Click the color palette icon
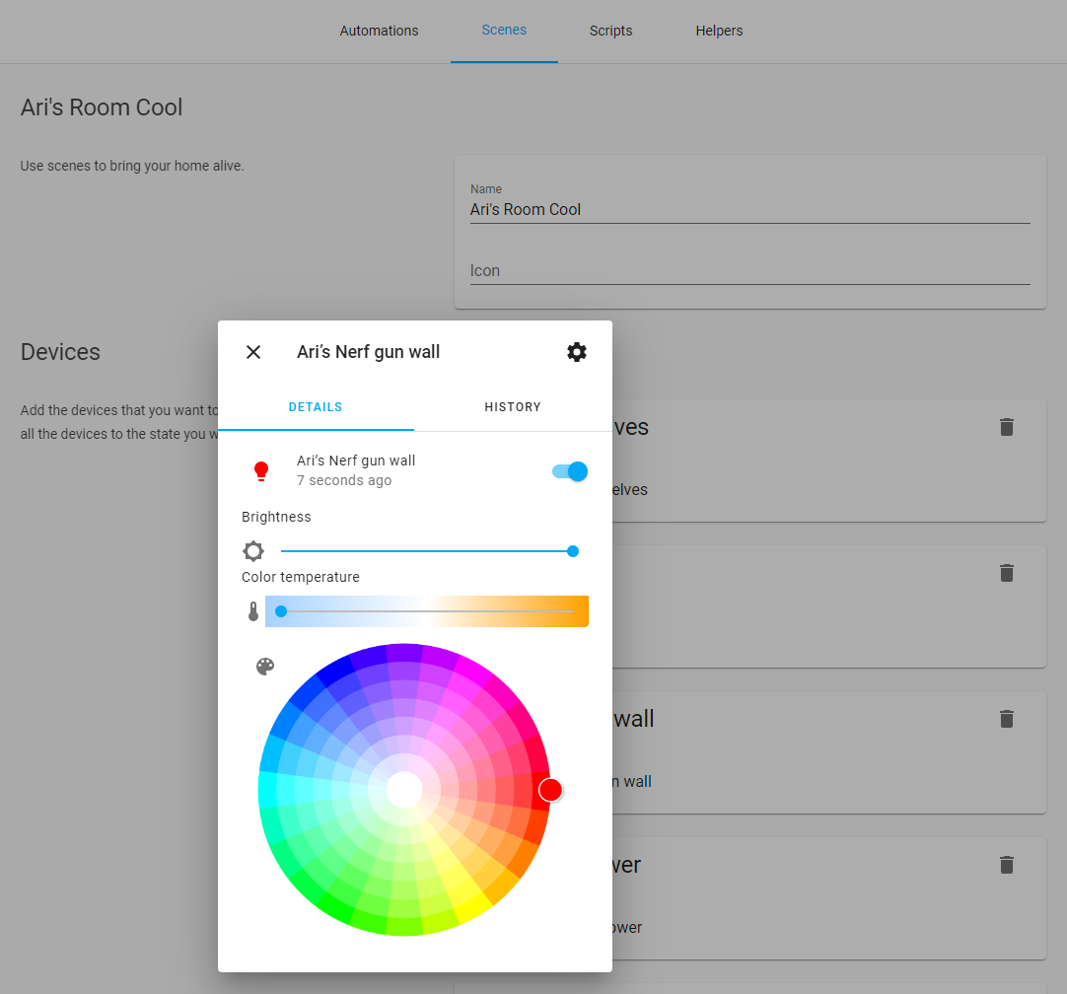 [265, 667]
